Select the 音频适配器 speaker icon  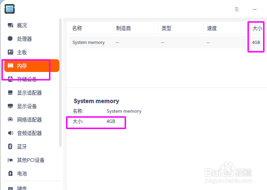[10, 133]
